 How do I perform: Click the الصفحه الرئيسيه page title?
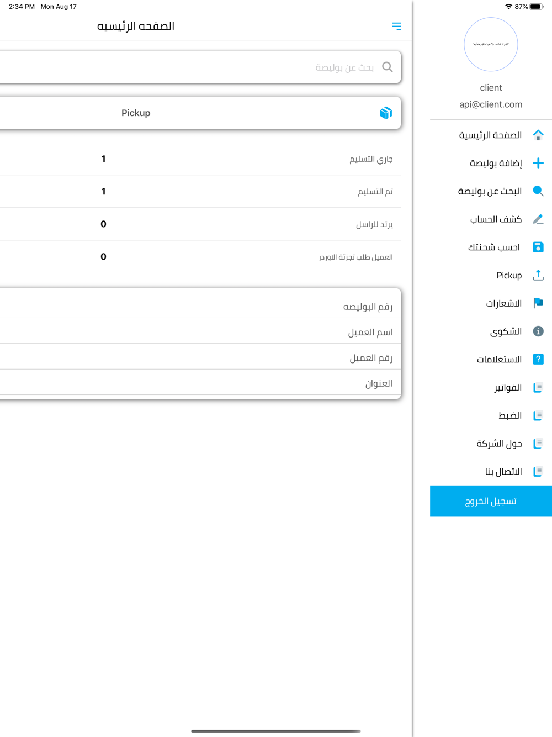point(136,26)
